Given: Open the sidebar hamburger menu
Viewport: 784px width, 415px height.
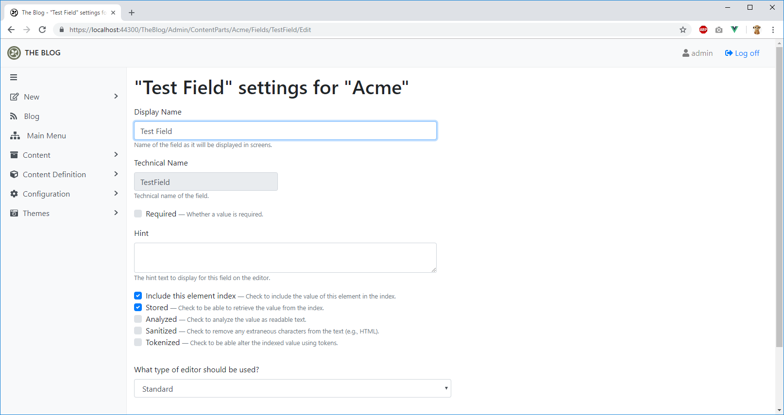Looking at the screenshot, I should click(14, 77).
